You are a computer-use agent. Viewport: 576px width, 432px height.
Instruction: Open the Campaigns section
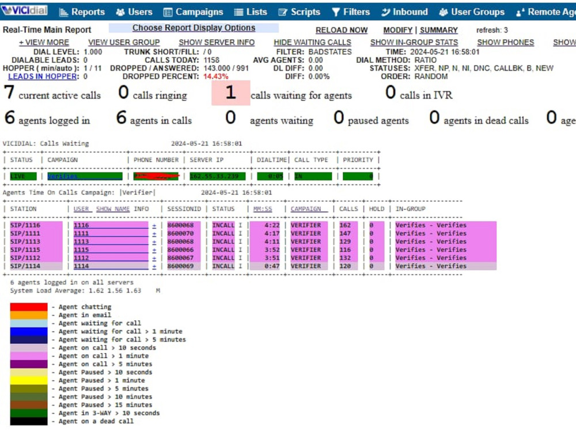pyautogui.click(x=199, y=12)
